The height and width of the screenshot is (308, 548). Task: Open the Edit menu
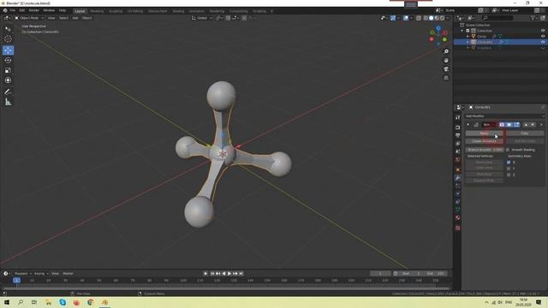coord(22,10)
